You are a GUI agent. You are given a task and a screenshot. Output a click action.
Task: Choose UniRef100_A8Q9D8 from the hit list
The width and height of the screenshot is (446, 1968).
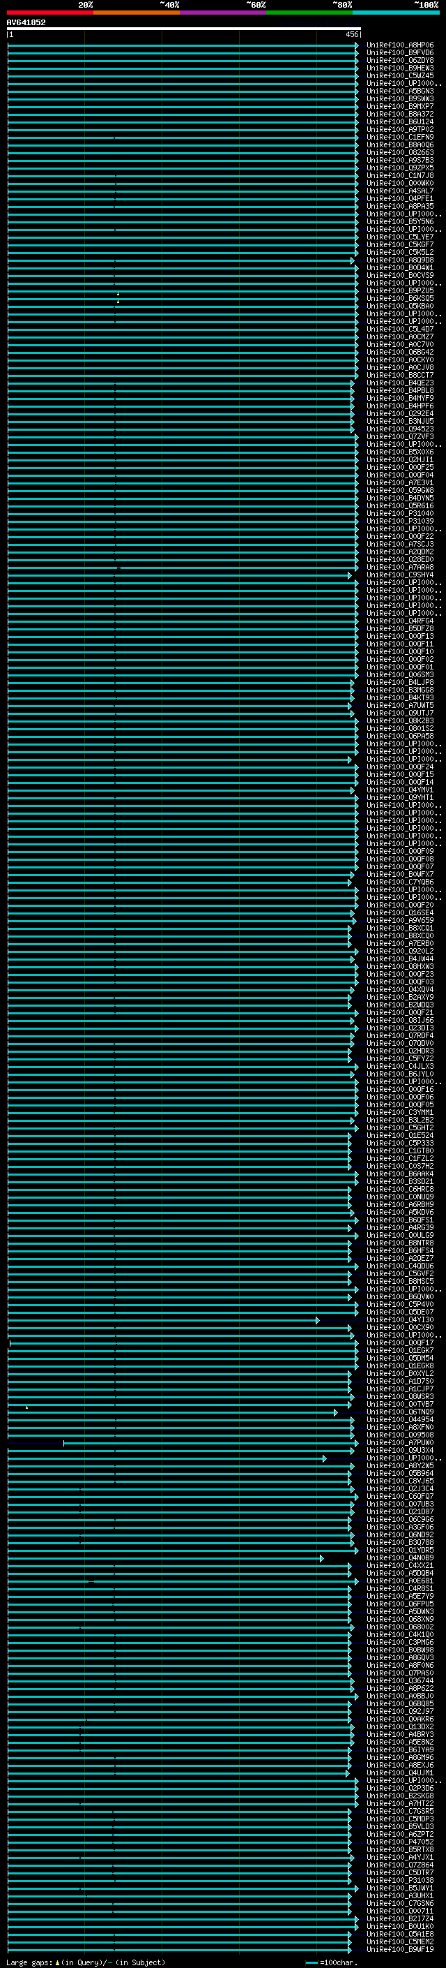pos(400,260)
